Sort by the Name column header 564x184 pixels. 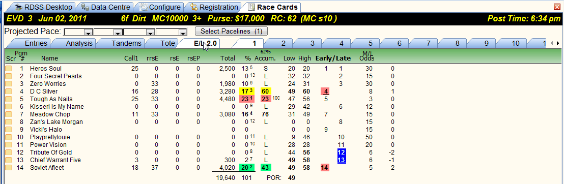(x=49, y=58)
